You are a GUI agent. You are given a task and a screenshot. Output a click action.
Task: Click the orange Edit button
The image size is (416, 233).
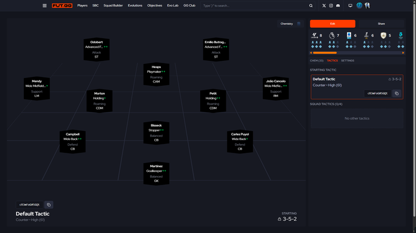click(332, 24)
